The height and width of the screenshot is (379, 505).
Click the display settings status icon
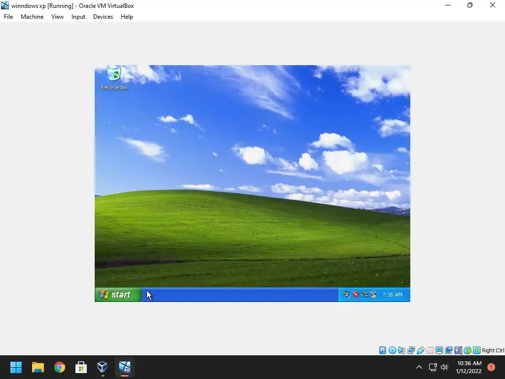point(439,350)
